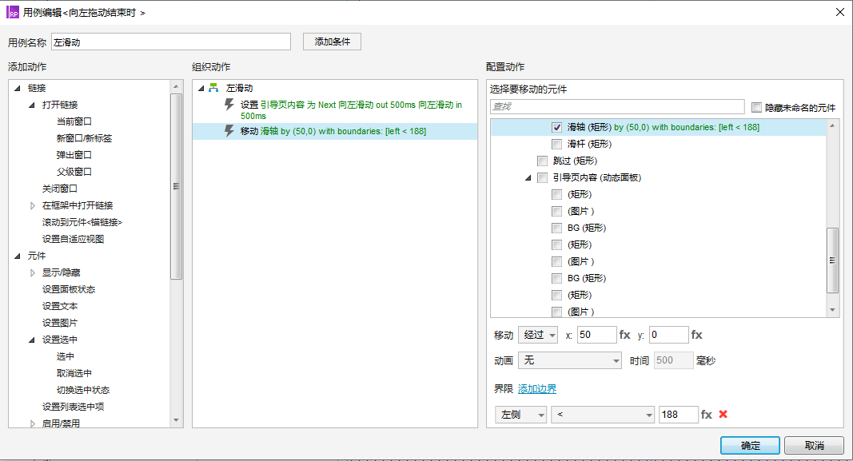Click the 添加动作 panel scrollbar thumb

pyautogui.click(x=176, y=186)
